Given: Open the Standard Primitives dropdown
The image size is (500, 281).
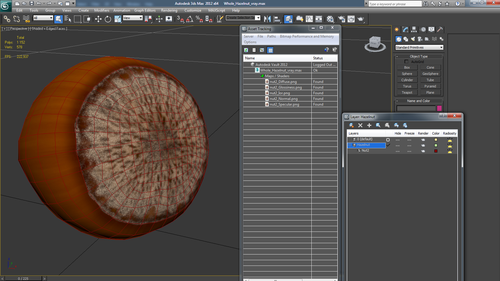Looking at the screenshot, I should [419, 47].
